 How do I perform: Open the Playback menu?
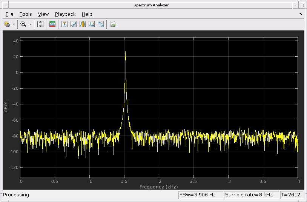pos(65,14)
